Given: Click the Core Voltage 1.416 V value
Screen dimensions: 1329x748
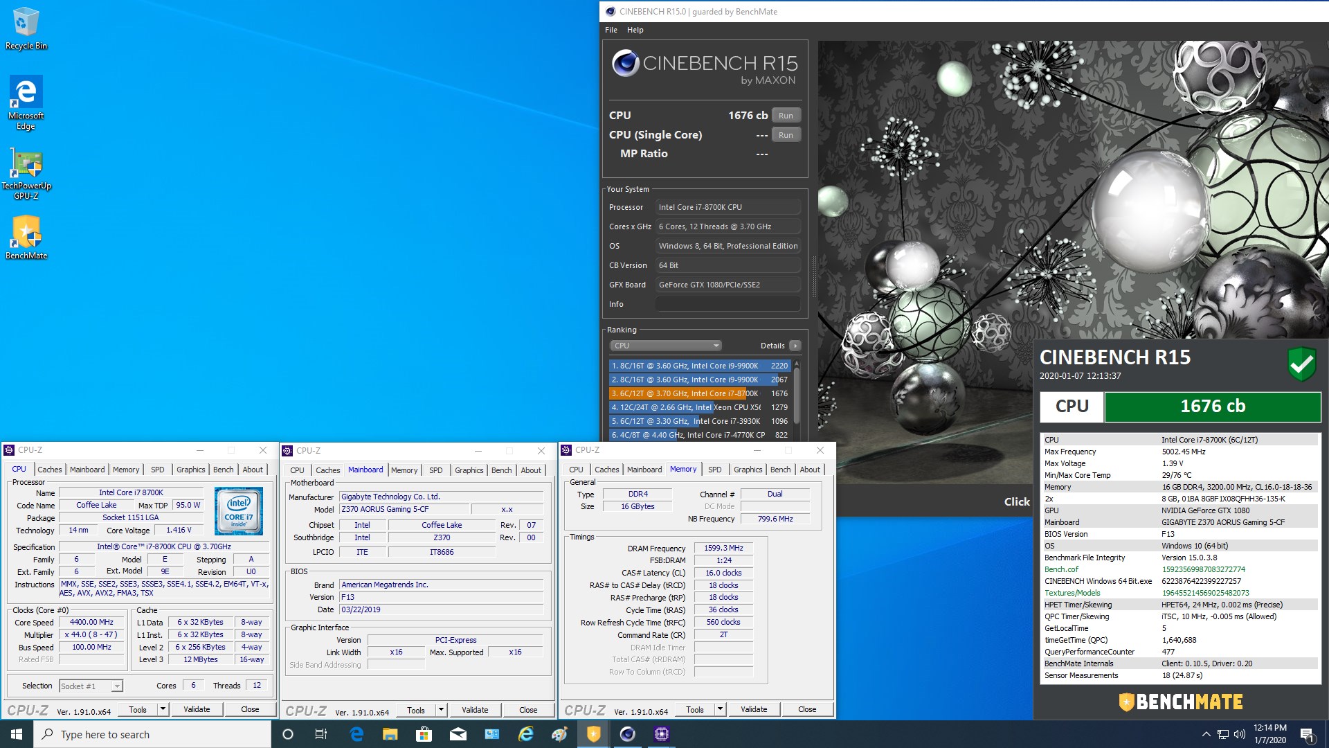Looking at the screenshot, I should [179, 530].
